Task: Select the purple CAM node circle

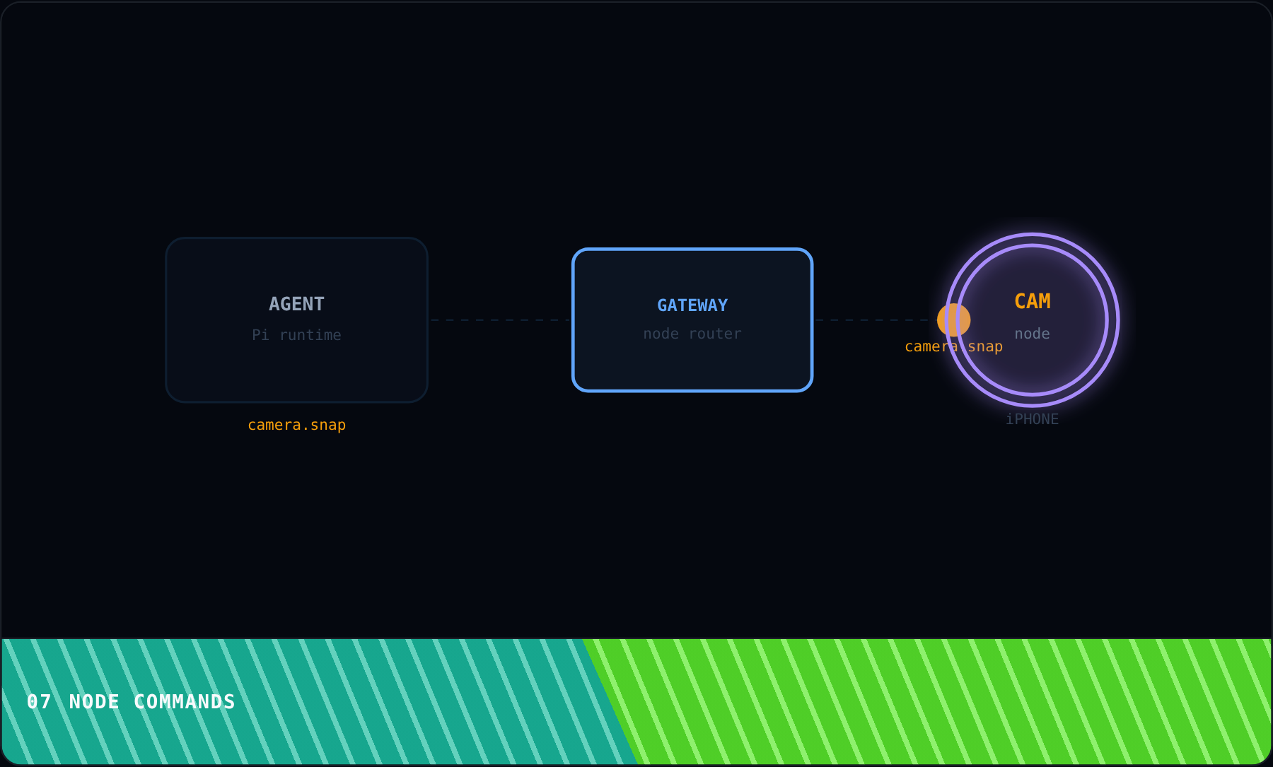Action: tap(1033, 320)
